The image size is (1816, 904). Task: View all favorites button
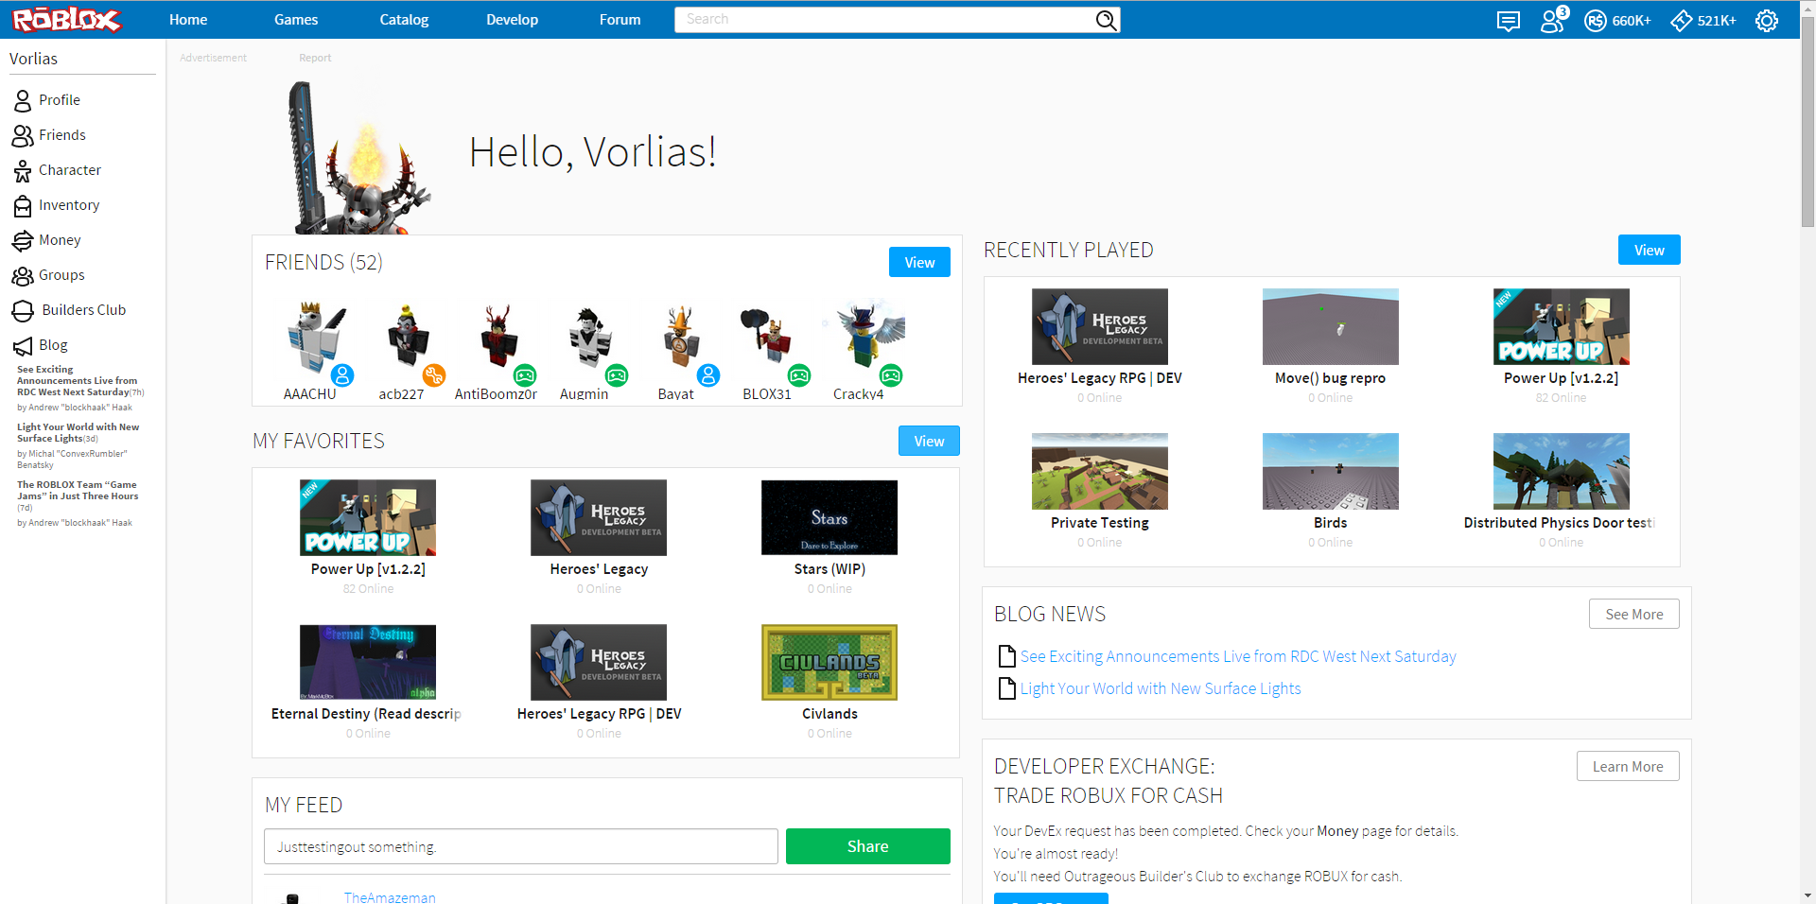pyautogui.click(x=929, y=441)
